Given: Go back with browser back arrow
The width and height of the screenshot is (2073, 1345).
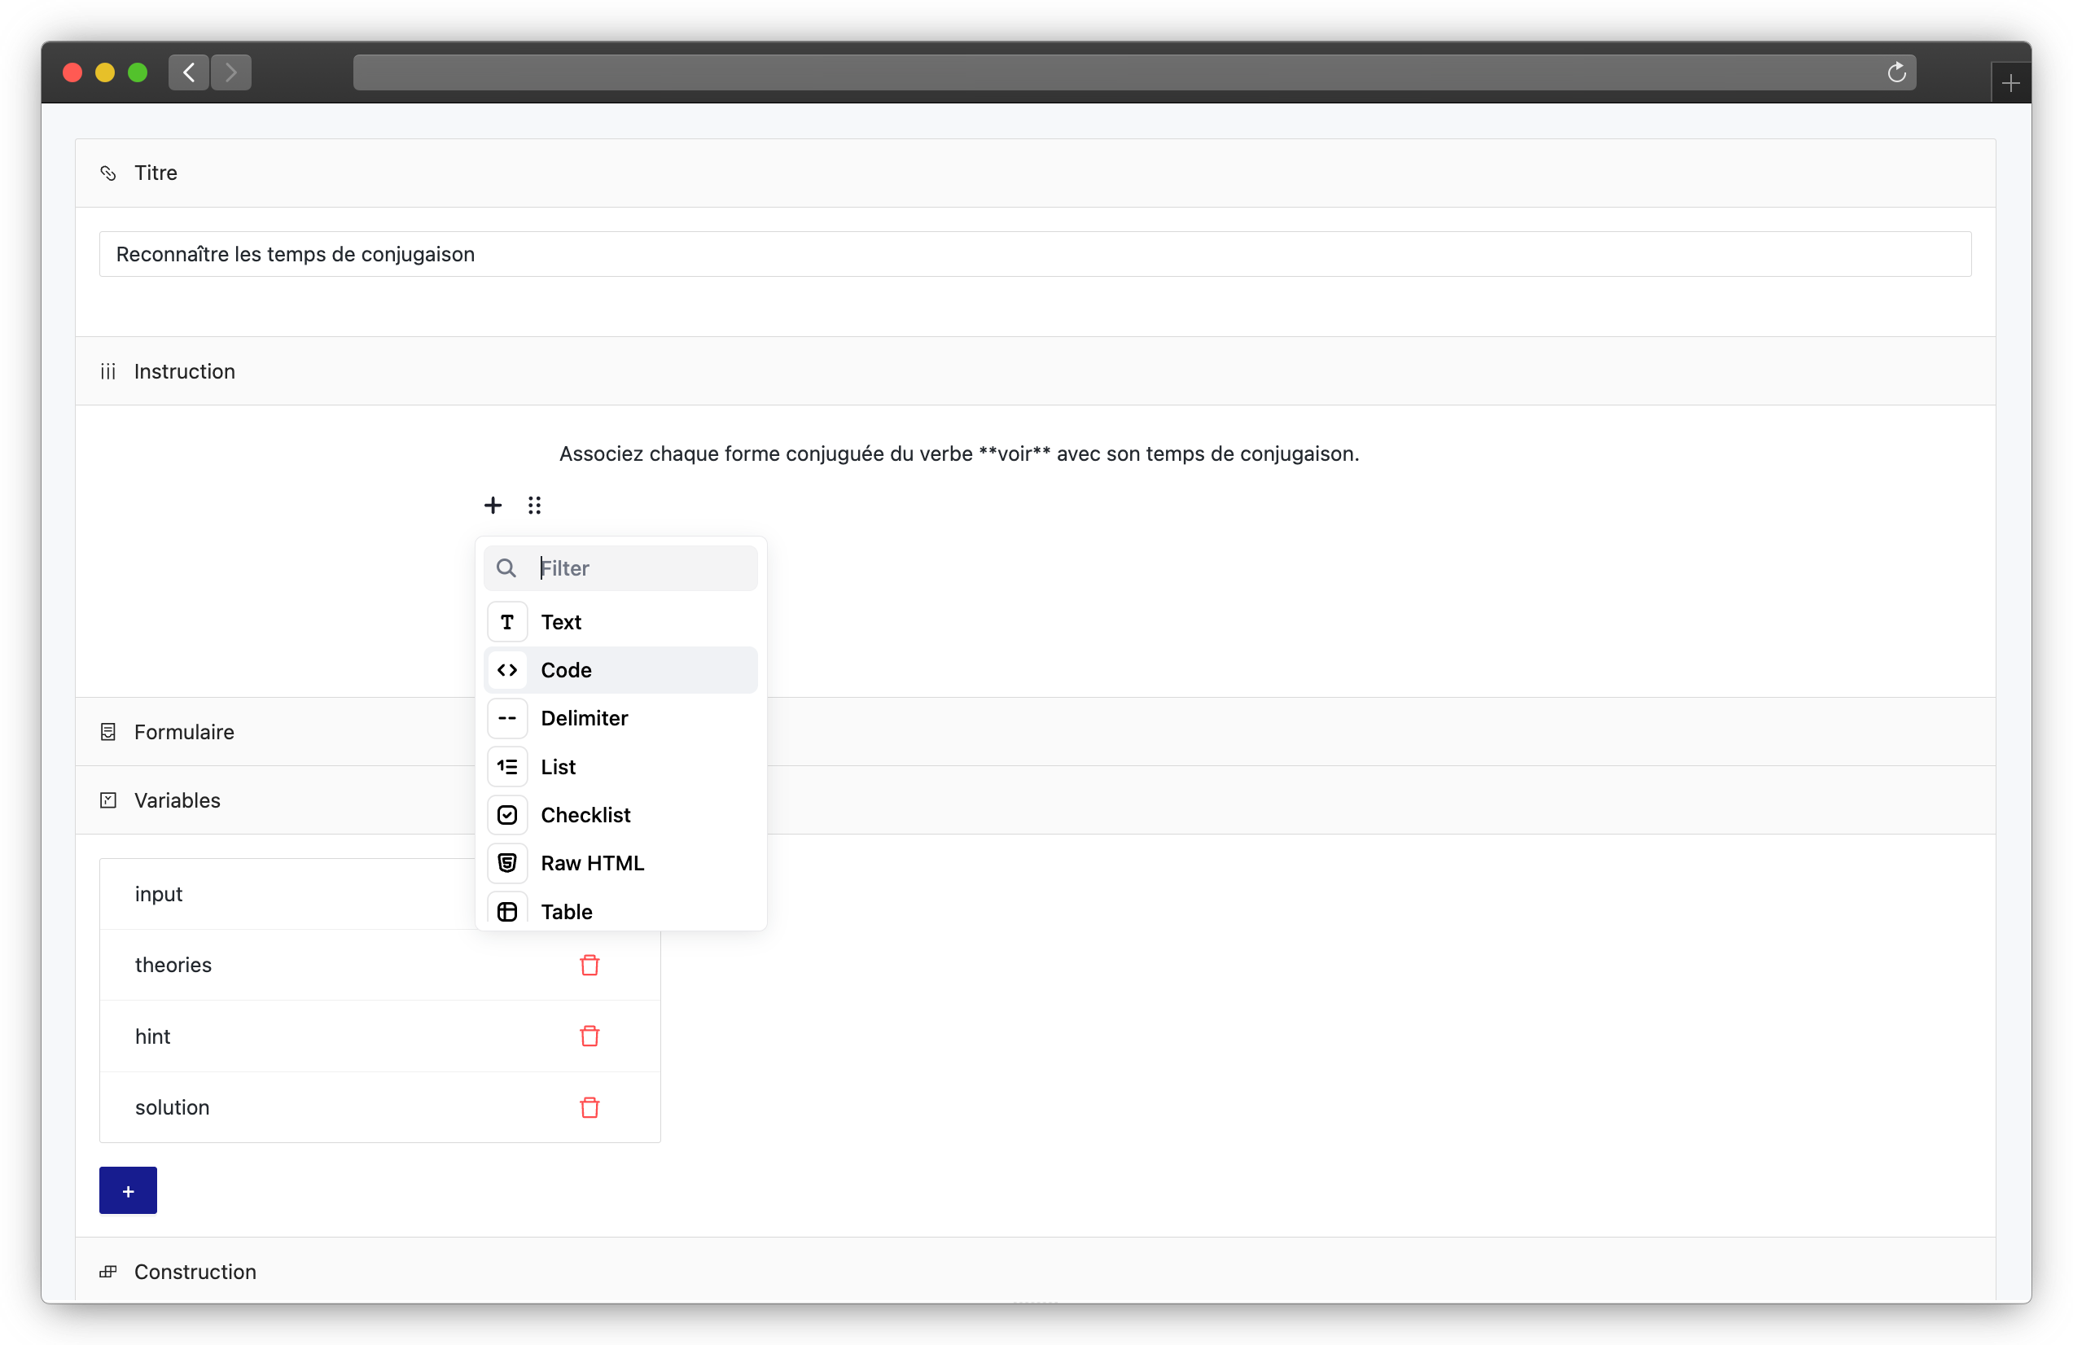Looking at the screenshot, I should point(189,72).
